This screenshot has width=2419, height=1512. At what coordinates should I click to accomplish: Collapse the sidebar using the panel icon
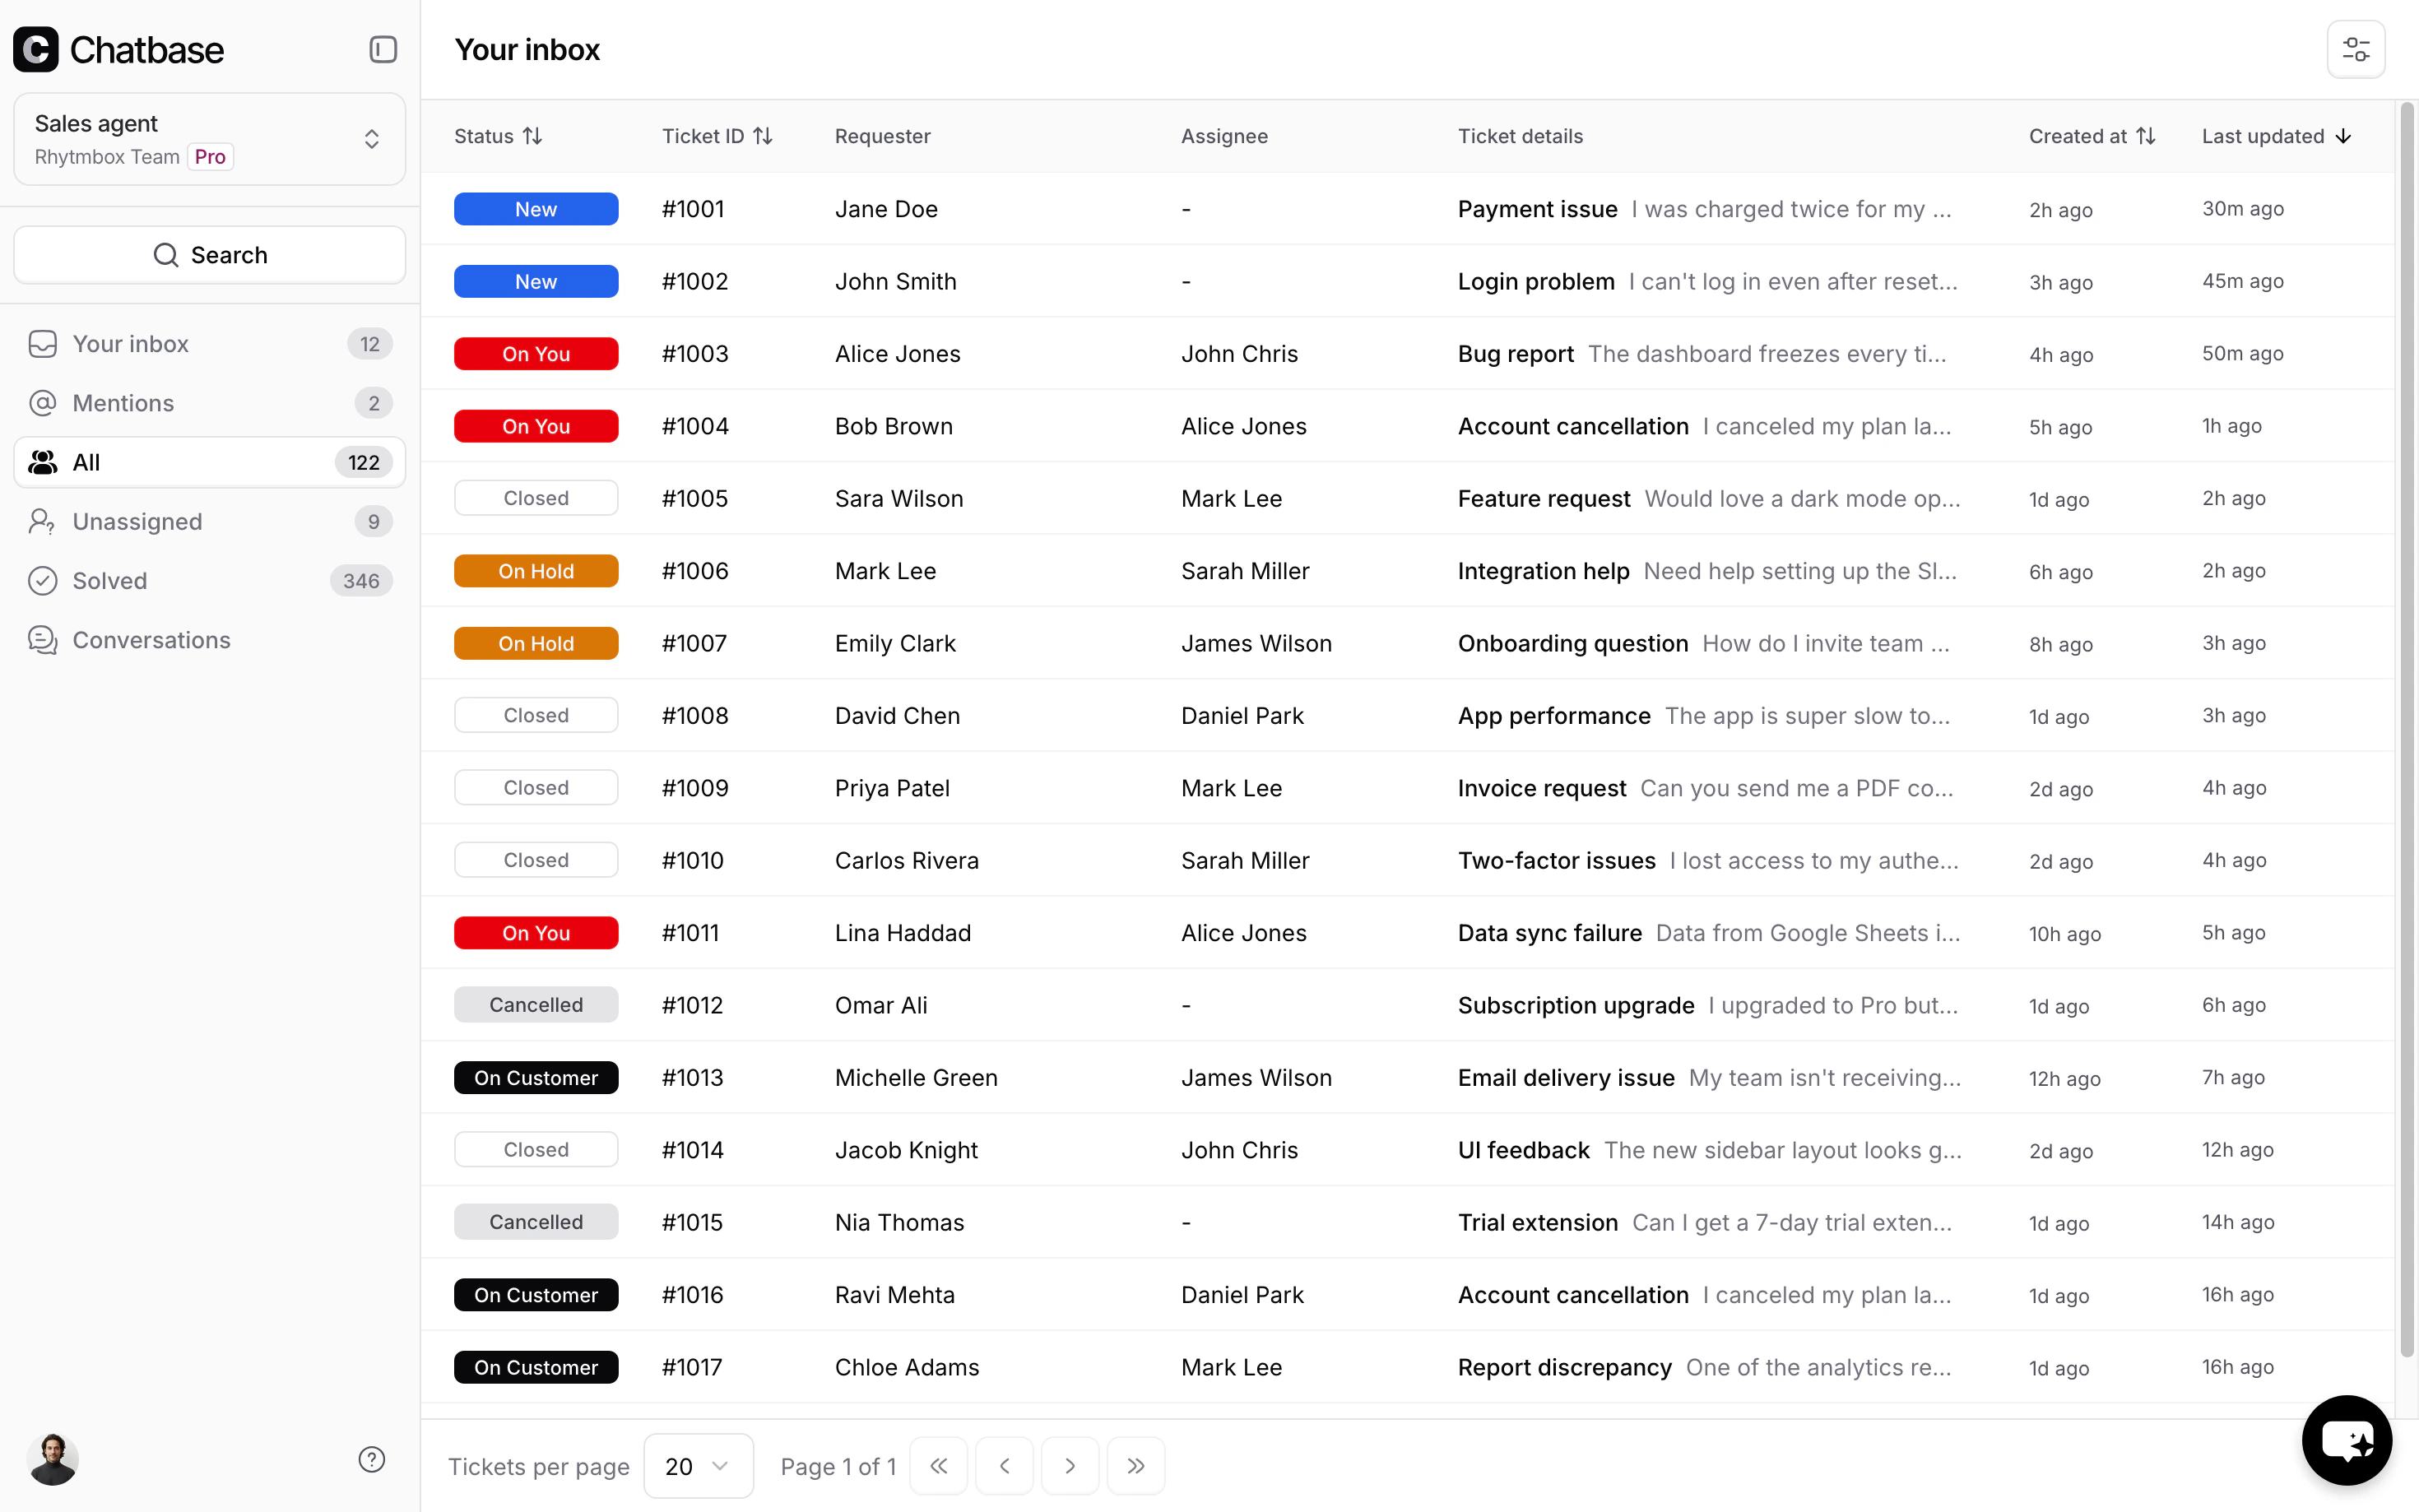coord(383,48)
